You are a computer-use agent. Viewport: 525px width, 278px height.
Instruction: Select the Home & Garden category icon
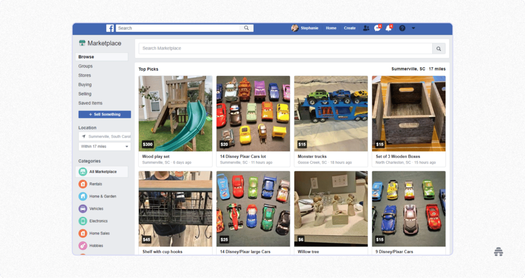click(83, 196)
